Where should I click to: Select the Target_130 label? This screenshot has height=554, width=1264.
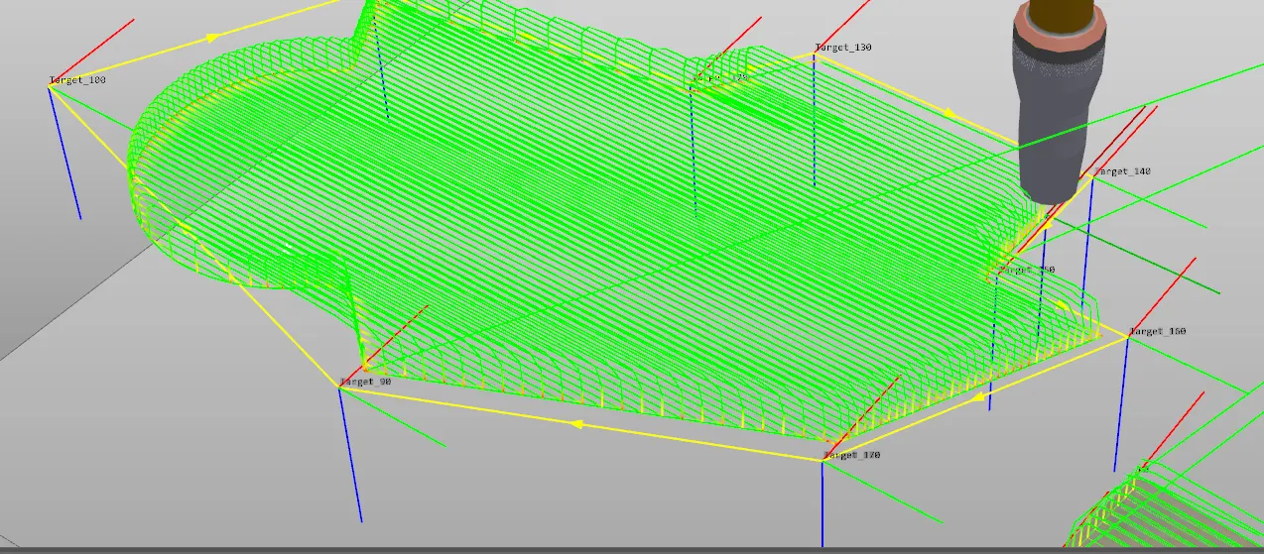(843, 48)
